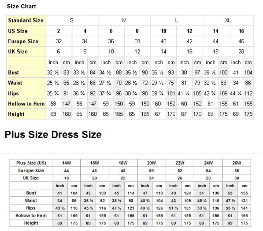The height and width of the screenshot is (231, 263).
Task: Click UK size 12 cell
Action: point(137,51)
